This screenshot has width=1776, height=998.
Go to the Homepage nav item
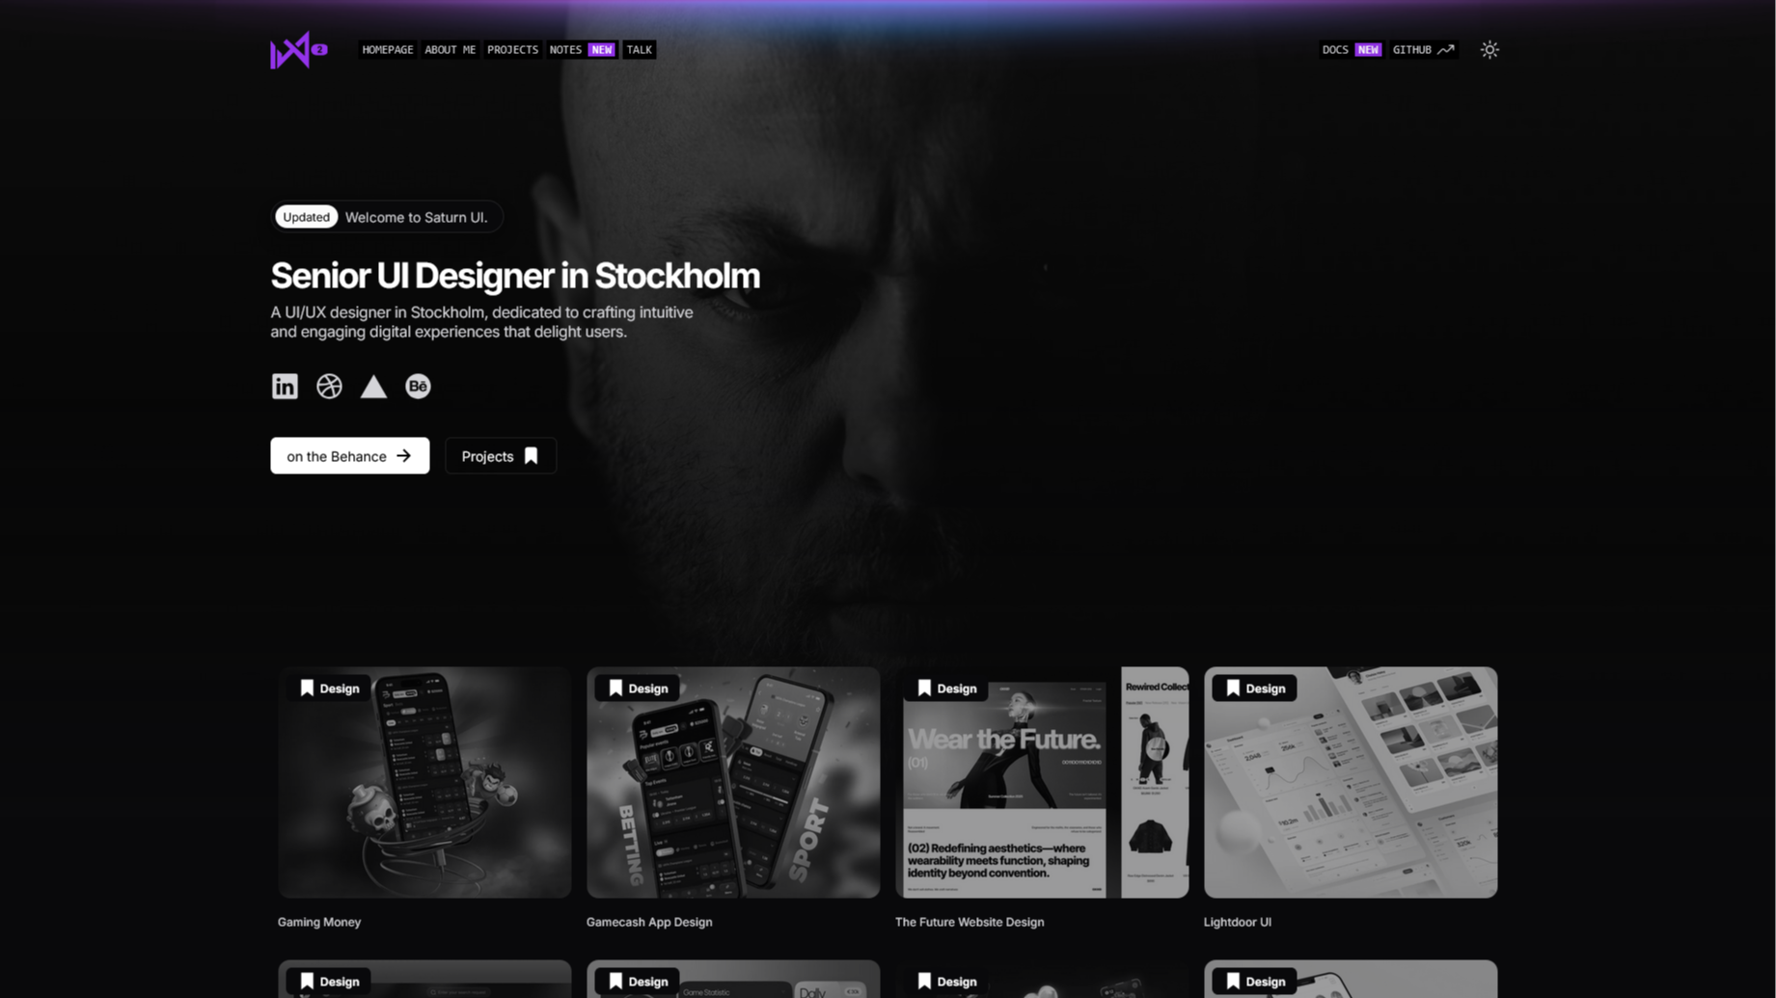[x=388, y=50]
